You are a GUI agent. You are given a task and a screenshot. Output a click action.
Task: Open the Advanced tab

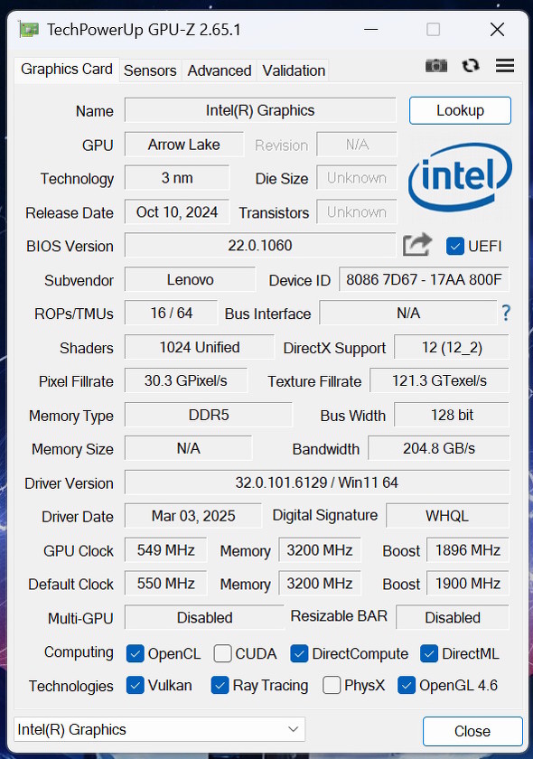click(219, 70)
